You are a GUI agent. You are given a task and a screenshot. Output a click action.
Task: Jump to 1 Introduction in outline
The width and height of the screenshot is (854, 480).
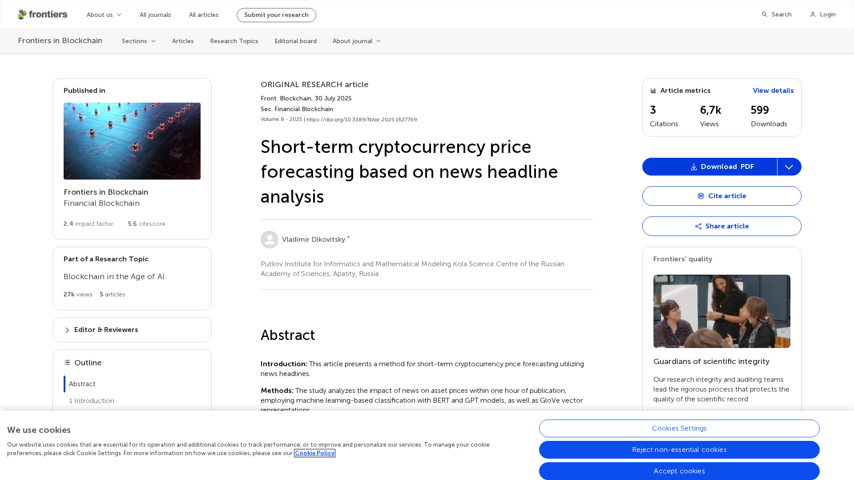click(92, 401)
